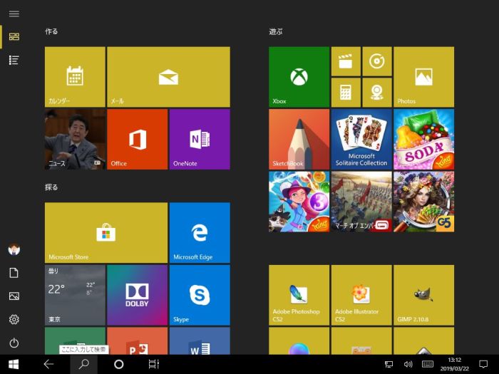499x374 pixels.
Task: Open the Microsoft Solitaire Collection tile
Action: tap(361, 139)
